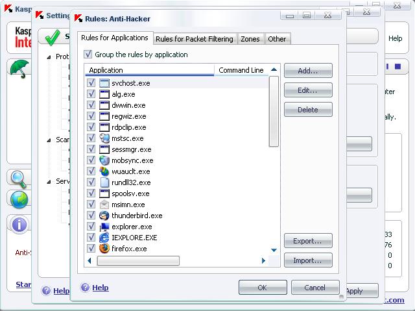Uncheck the IEXPLORE.EXE rule checkbox

coord(91,238)
